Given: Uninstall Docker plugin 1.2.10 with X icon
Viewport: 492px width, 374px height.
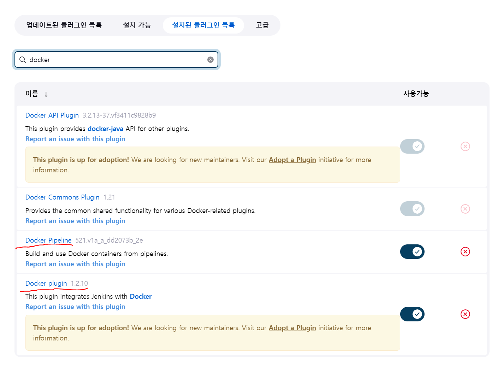Looking at the screenshot, I should pyautogui.click(x=465, y=314).
